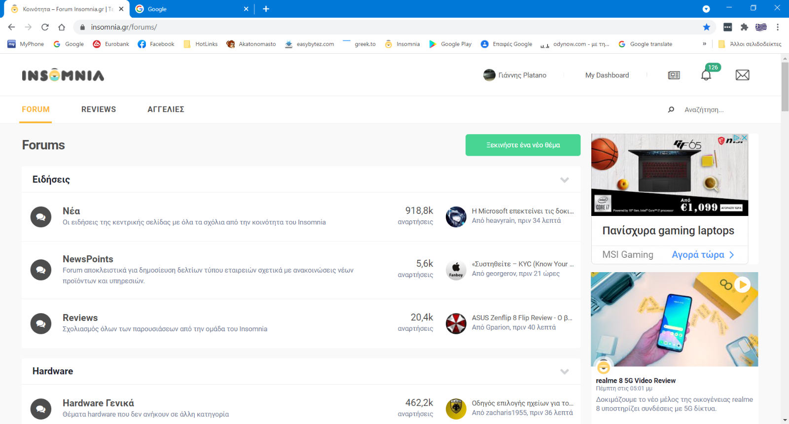Screen dimensions: 789x424
Task: Click the Greek flag extension icon
Action: [x=761, y=27]
